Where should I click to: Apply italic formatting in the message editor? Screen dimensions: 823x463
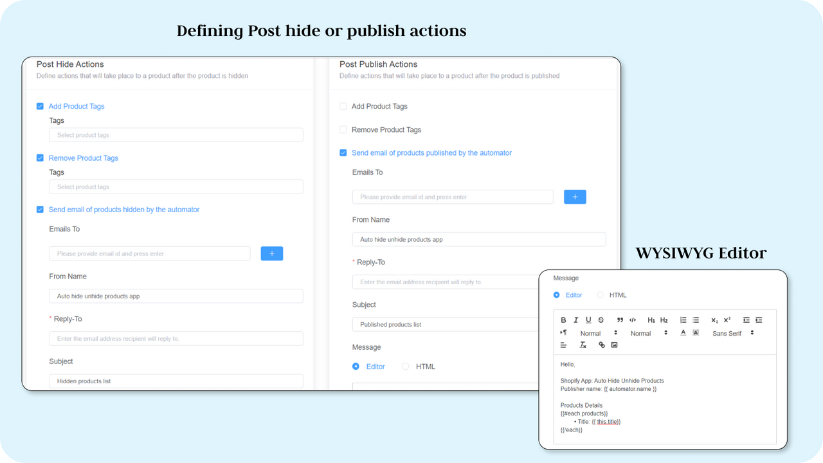[575, 320]
